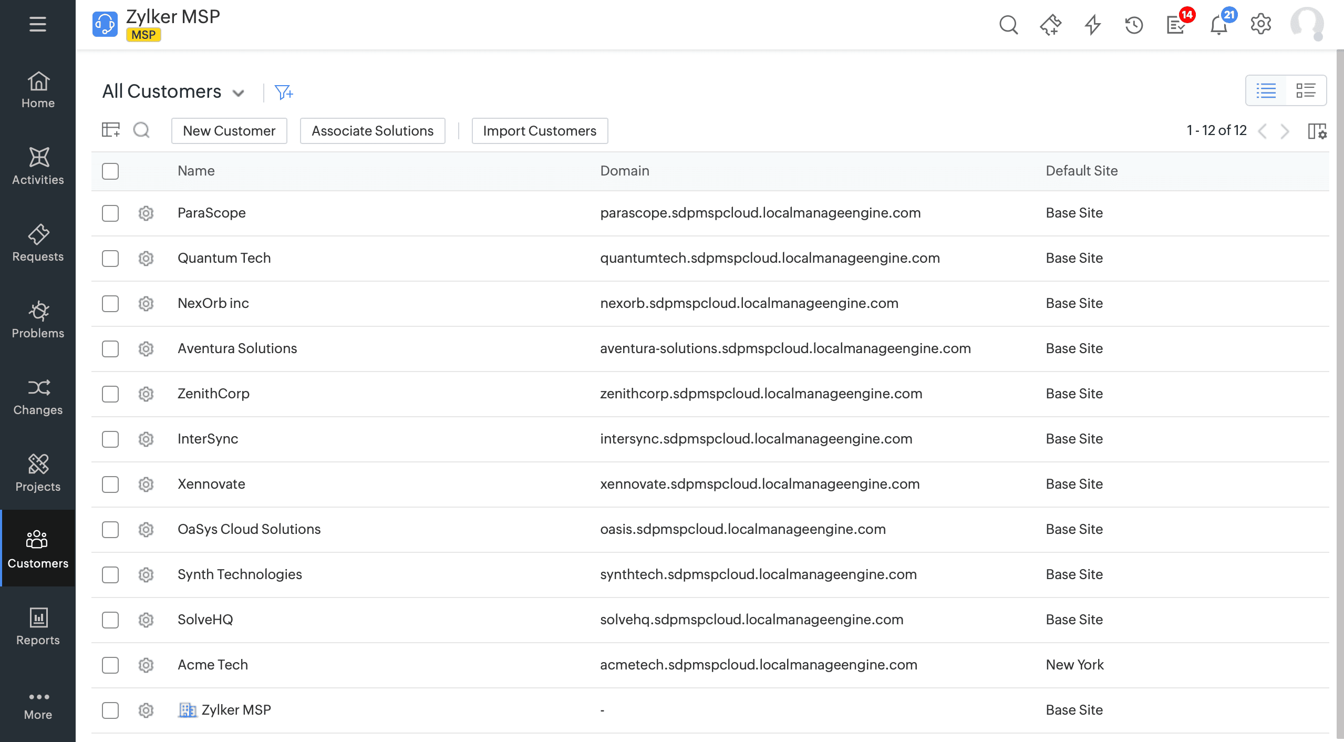1344x742 pixels.
Task: Open column chooser settings icon
Action: tap(1317, 131)
